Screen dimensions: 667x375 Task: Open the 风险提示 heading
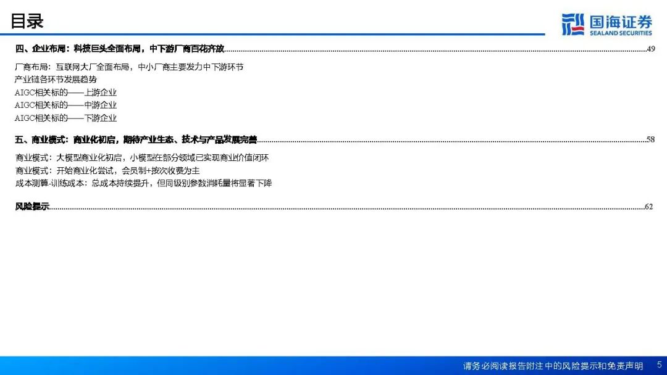[x=32, y=207]
